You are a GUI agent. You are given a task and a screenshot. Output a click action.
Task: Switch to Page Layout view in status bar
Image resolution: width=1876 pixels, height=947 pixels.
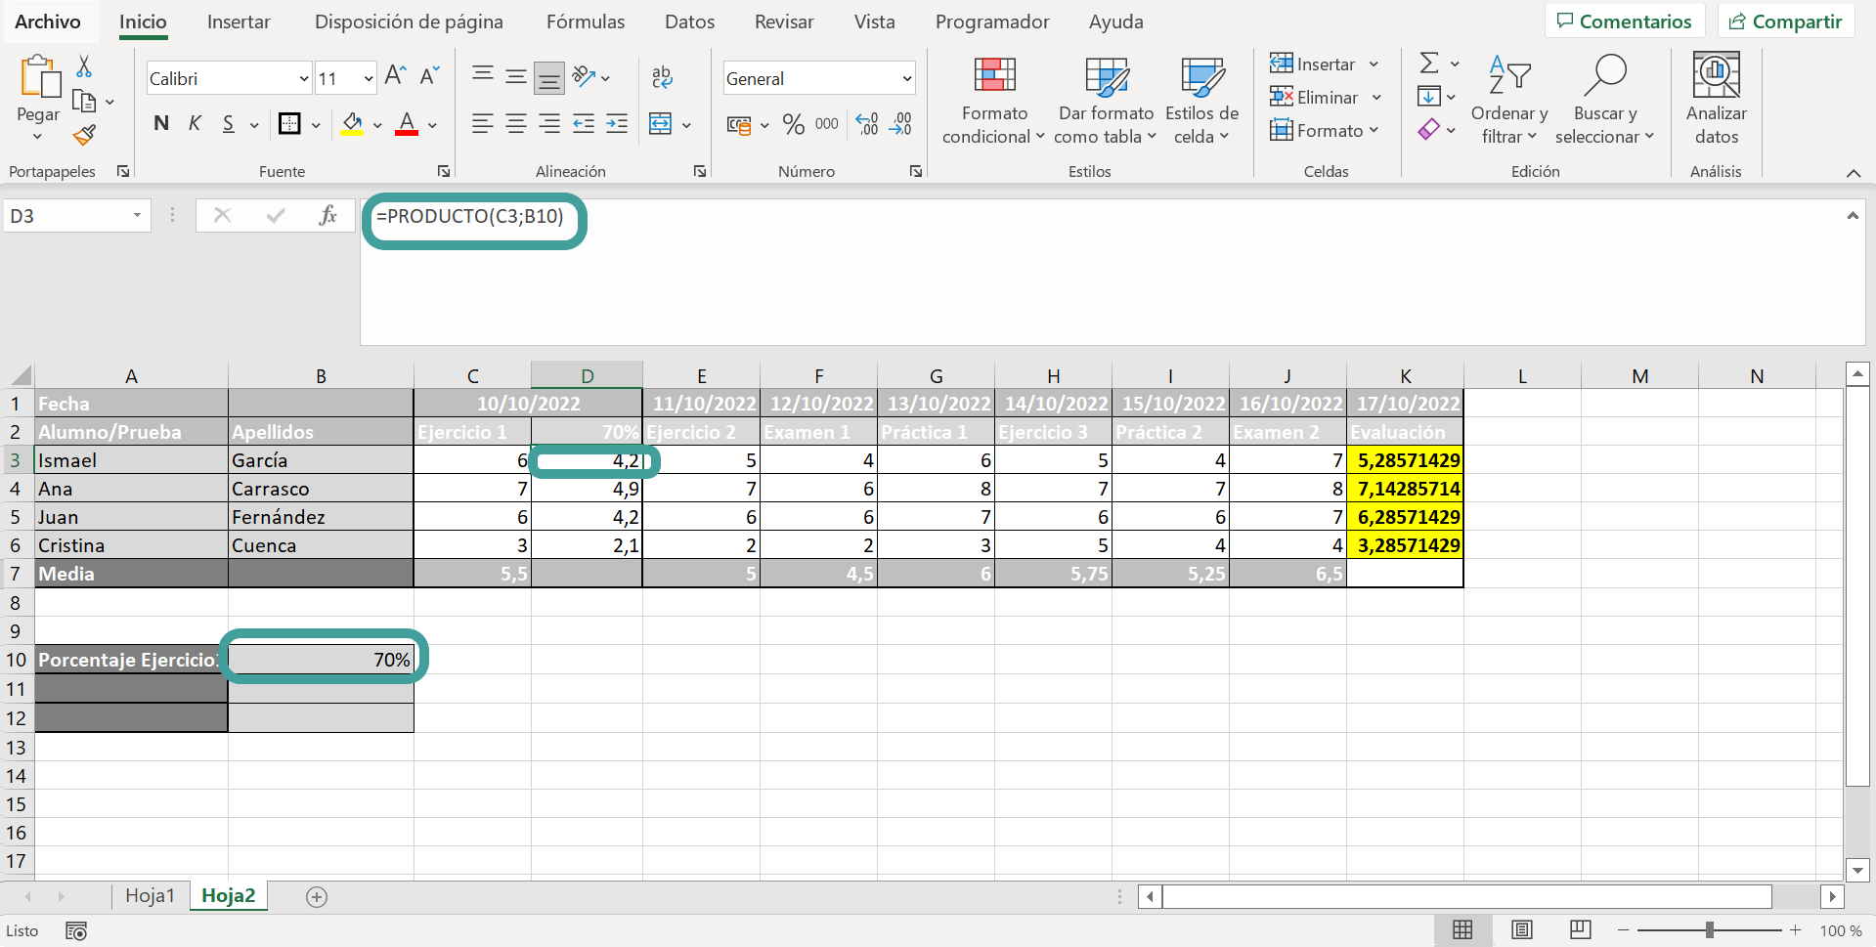pos(1521,929)
